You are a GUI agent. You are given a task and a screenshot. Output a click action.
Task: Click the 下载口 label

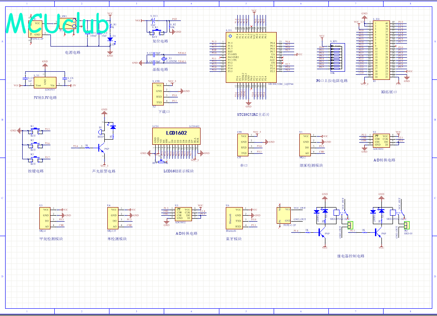pos(164,111)
